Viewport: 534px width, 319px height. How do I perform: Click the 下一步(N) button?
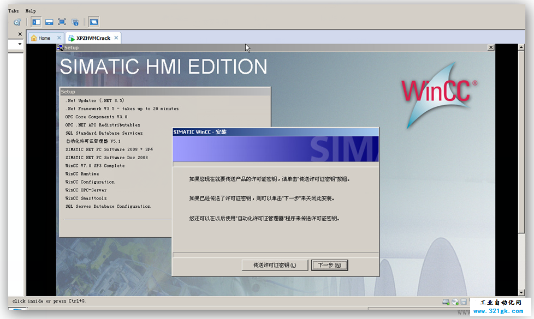tap(329, 265)
